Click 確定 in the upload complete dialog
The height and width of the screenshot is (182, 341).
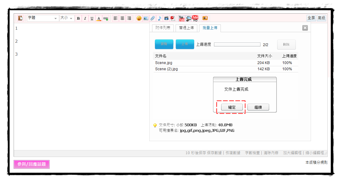pyautogui.click(x=232, y=107)
